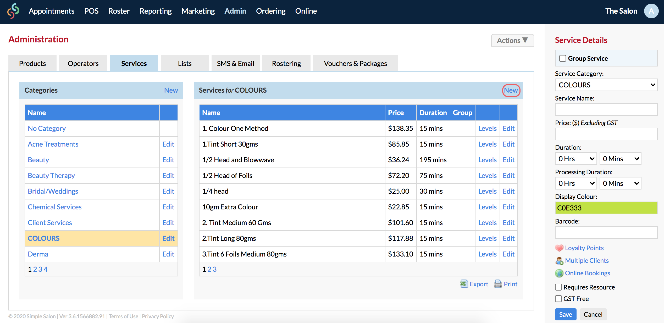Go to categories page 4
The image size is (664, 323).
46,269
